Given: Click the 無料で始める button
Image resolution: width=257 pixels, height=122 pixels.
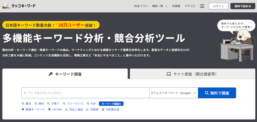Looking at the screenshot, I should tap(243, 6).
